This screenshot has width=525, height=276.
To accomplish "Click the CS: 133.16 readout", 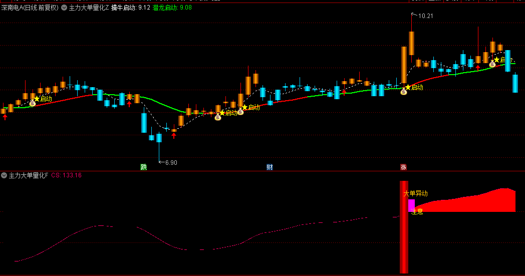I will point(66,175).
